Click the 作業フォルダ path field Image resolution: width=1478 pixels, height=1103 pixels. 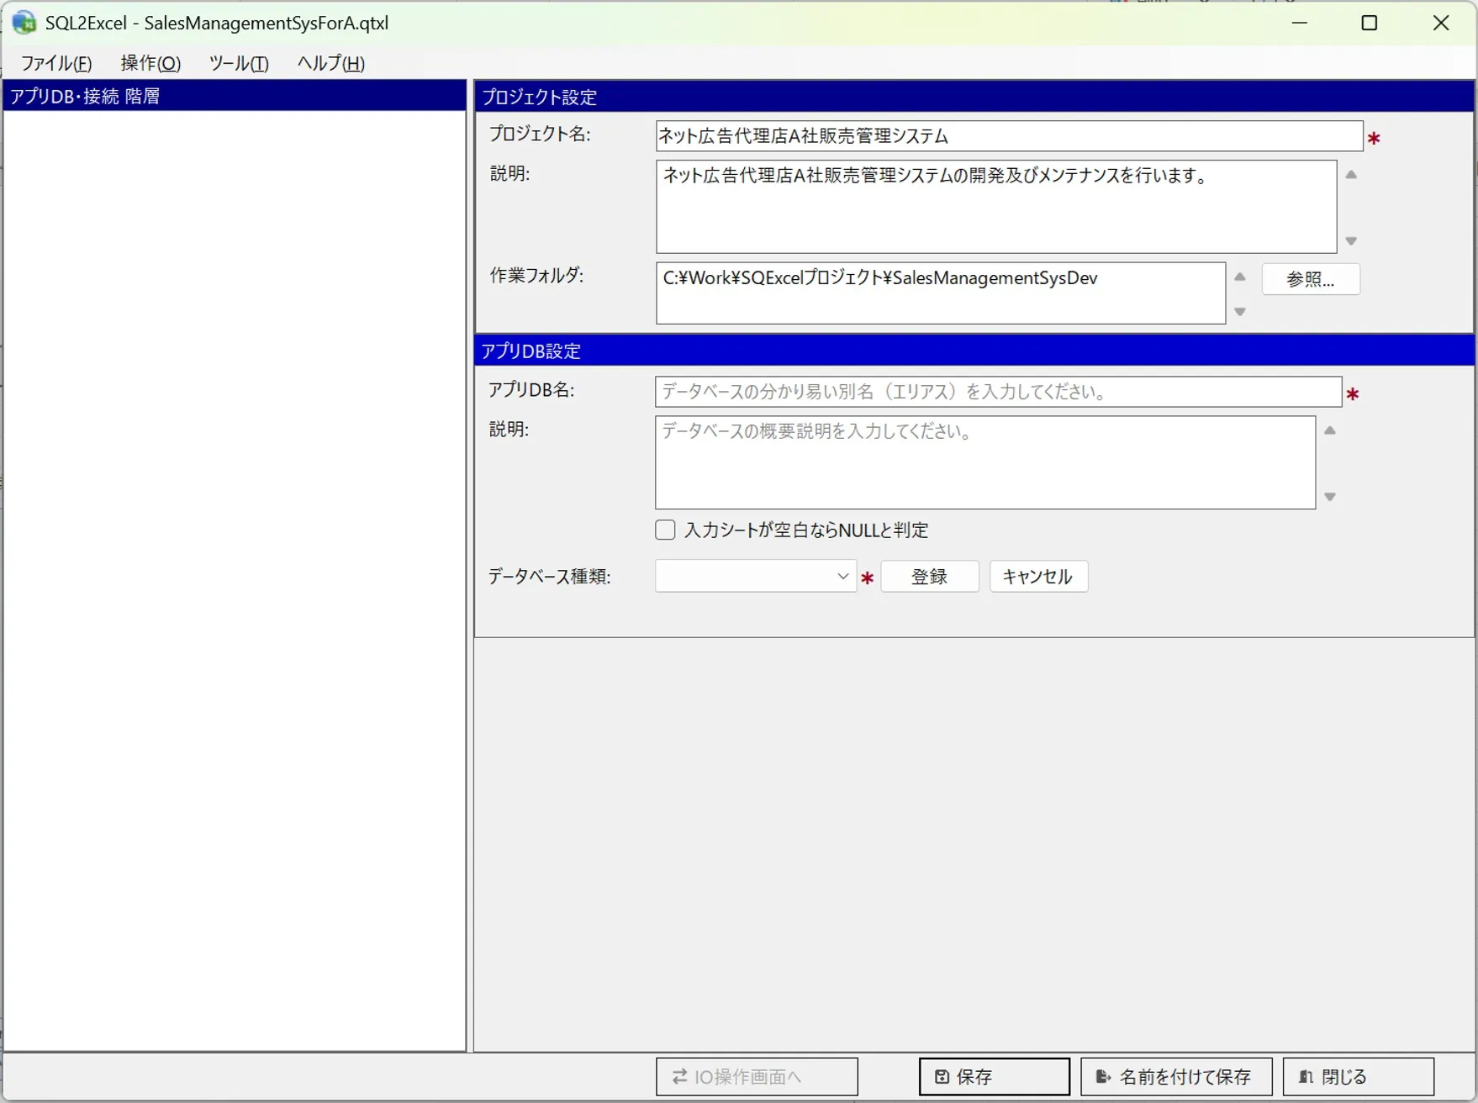coord(941,293)
